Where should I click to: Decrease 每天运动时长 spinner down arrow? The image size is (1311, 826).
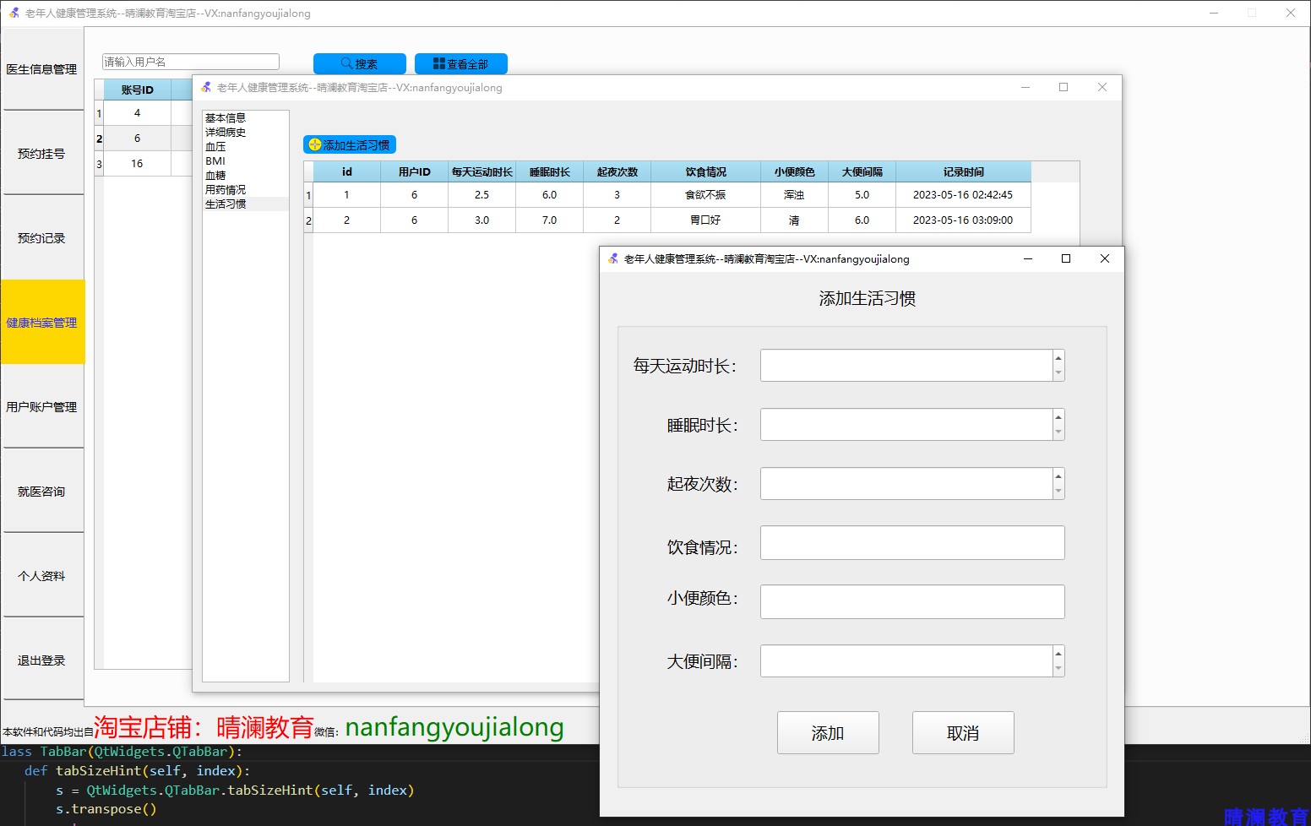click(1058, 373)
